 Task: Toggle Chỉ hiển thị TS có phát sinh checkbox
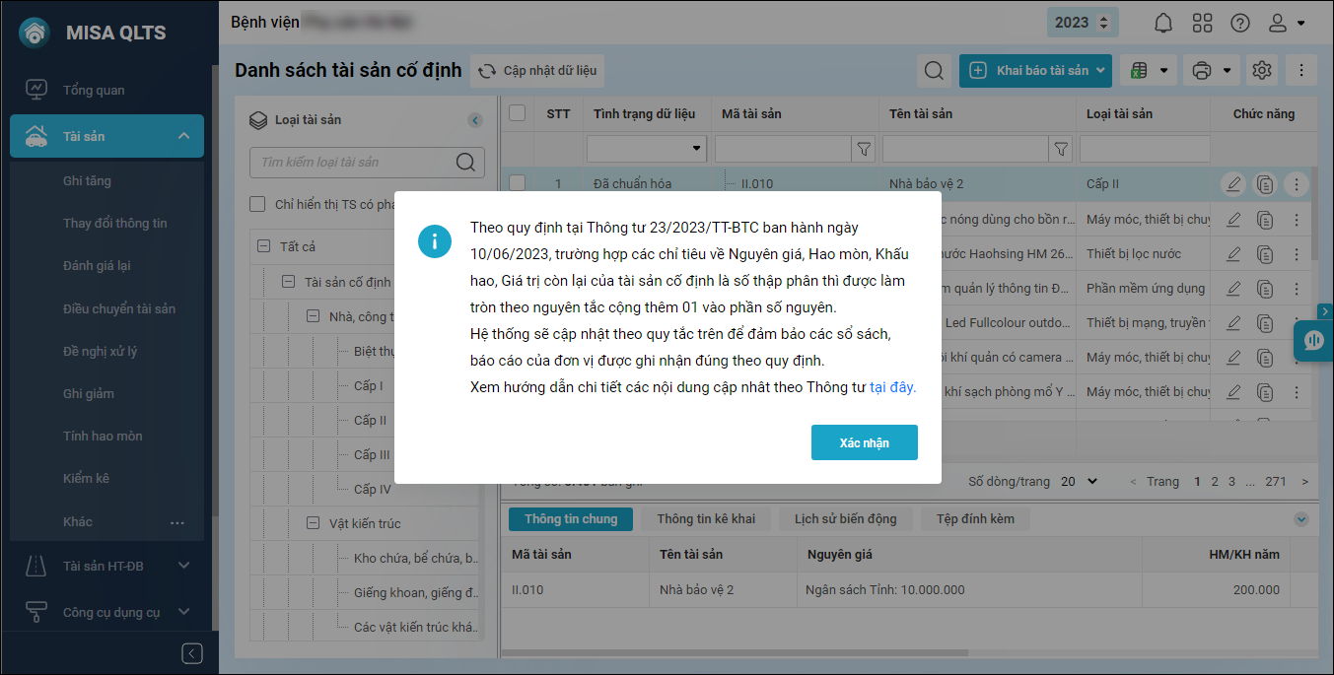pos(257,204)
